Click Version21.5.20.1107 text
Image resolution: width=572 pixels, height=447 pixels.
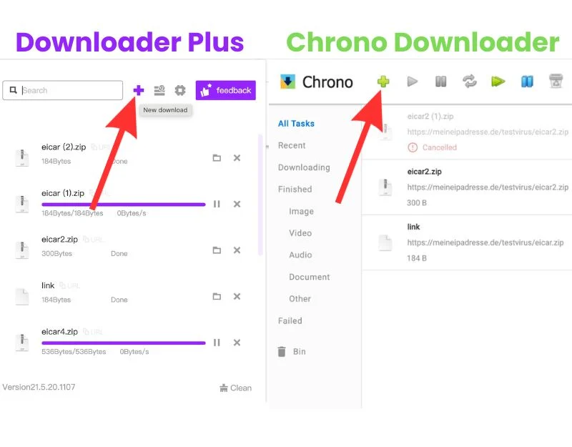point(39,387)
